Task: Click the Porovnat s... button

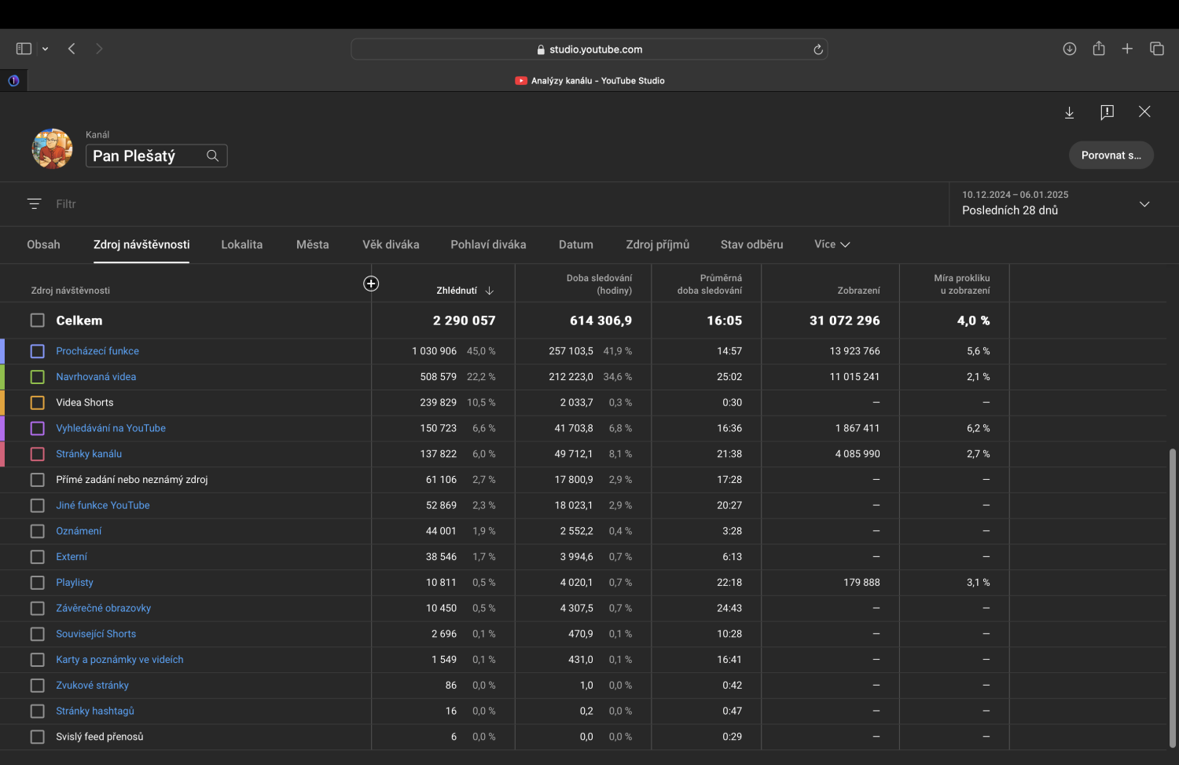Action: 1111,155
